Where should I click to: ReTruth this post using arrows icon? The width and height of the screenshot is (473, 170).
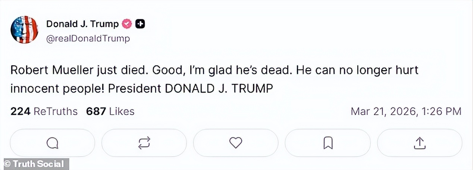click(x=144, y=143)
